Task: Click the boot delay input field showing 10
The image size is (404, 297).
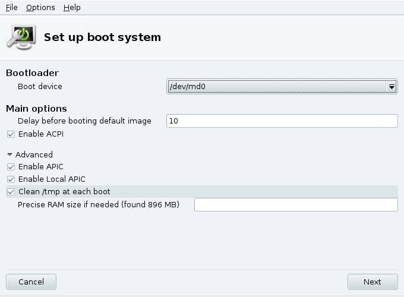Action: coord(282,121)
